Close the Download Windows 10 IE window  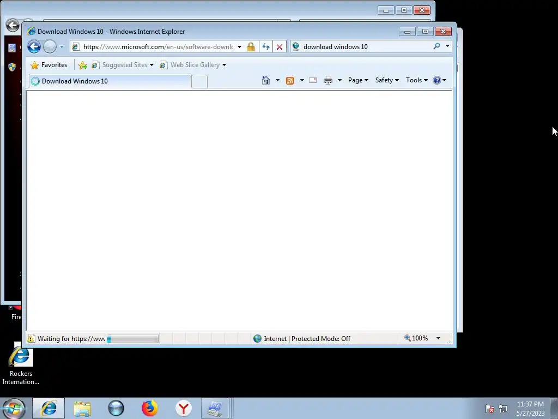click(x=444, y=32)
